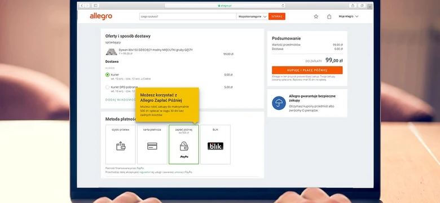Click Kupuję i płacę później button
440x203 pixels.
pyautogui.click(x=307, y=70)
